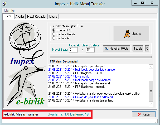This screenshot has height=125, width=160.
Task: Select log line 'FTP Bağlantısı kuruldu.'
Action: 76,73
